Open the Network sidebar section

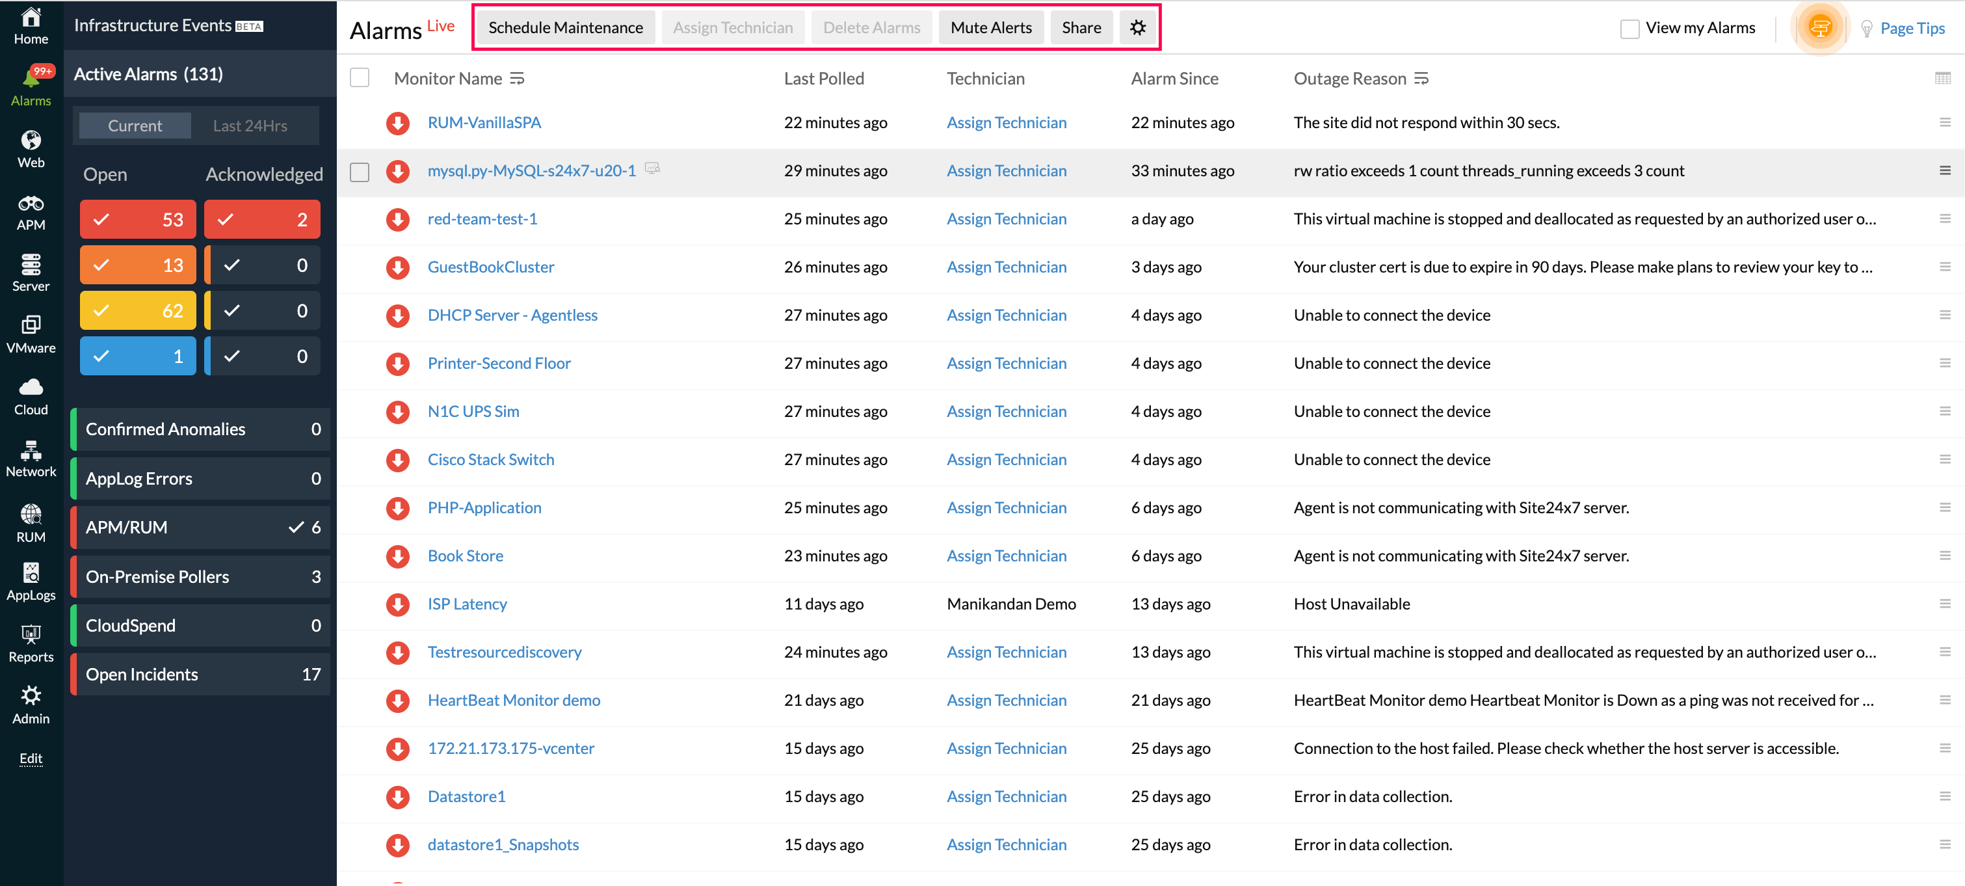click(x=31, y=458)
